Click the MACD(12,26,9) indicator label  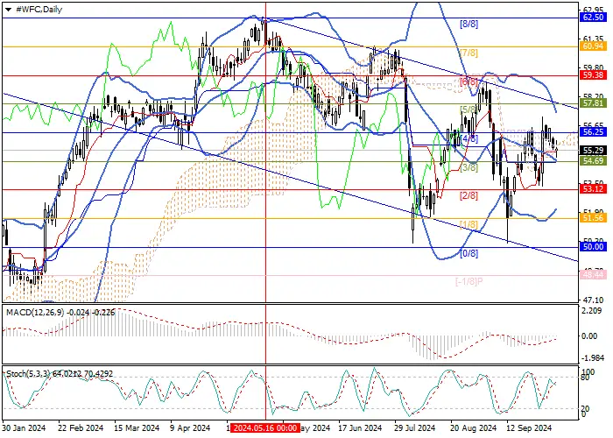click(x=35, y=313)
